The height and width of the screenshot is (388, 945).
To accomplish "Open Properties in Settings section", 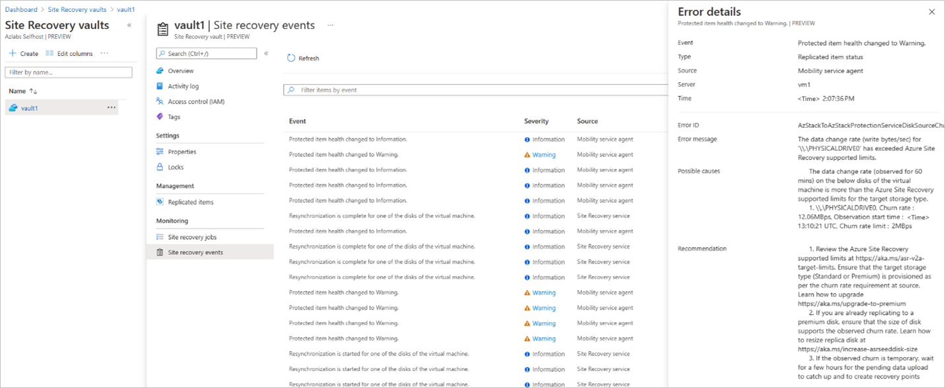I will [181, 152].
